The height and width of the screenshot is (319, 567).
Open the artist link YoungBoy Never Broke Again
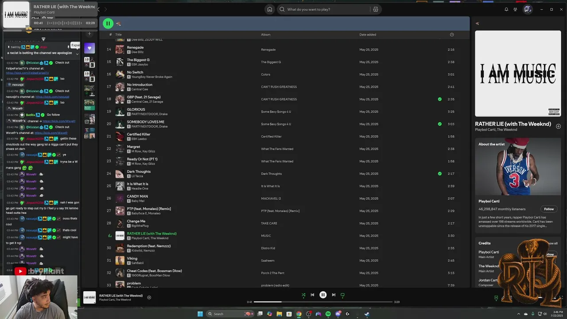pyautogui.click(x=152, y=77)
